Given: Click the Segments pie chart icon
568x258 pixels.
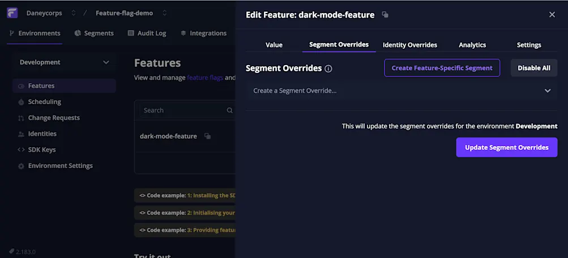Looking at the screenshot, I should click(78, 33).
